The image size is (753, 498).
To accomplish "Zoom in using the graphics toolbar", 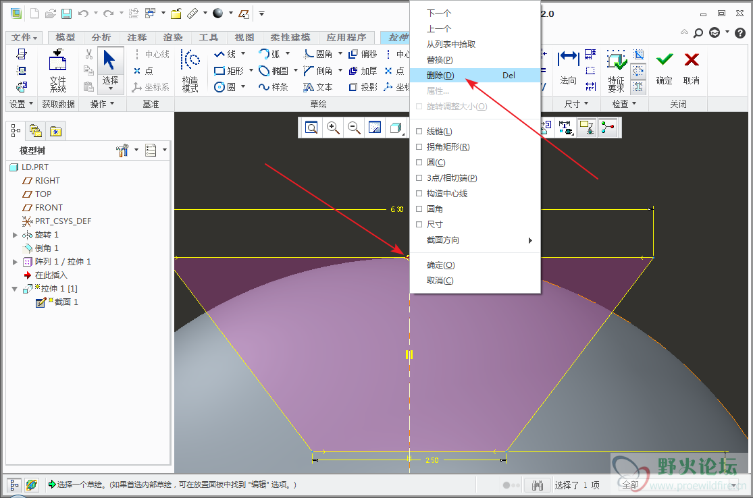I will (x=333, y=128).
